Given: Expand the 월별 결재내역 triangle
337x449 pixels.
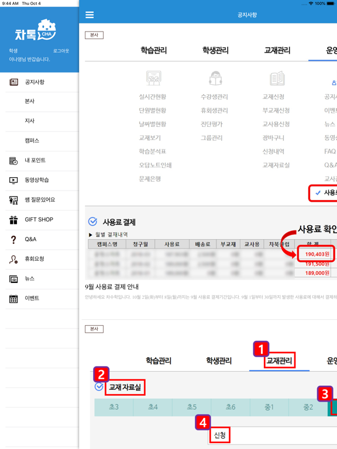Looking at the screenshot, I should point(91,235).
